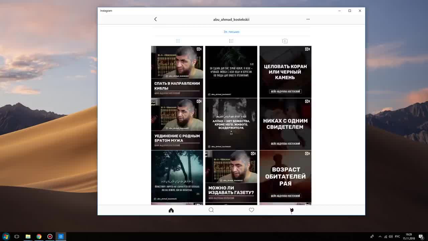Open the tagged photos tab

[285, 41]
